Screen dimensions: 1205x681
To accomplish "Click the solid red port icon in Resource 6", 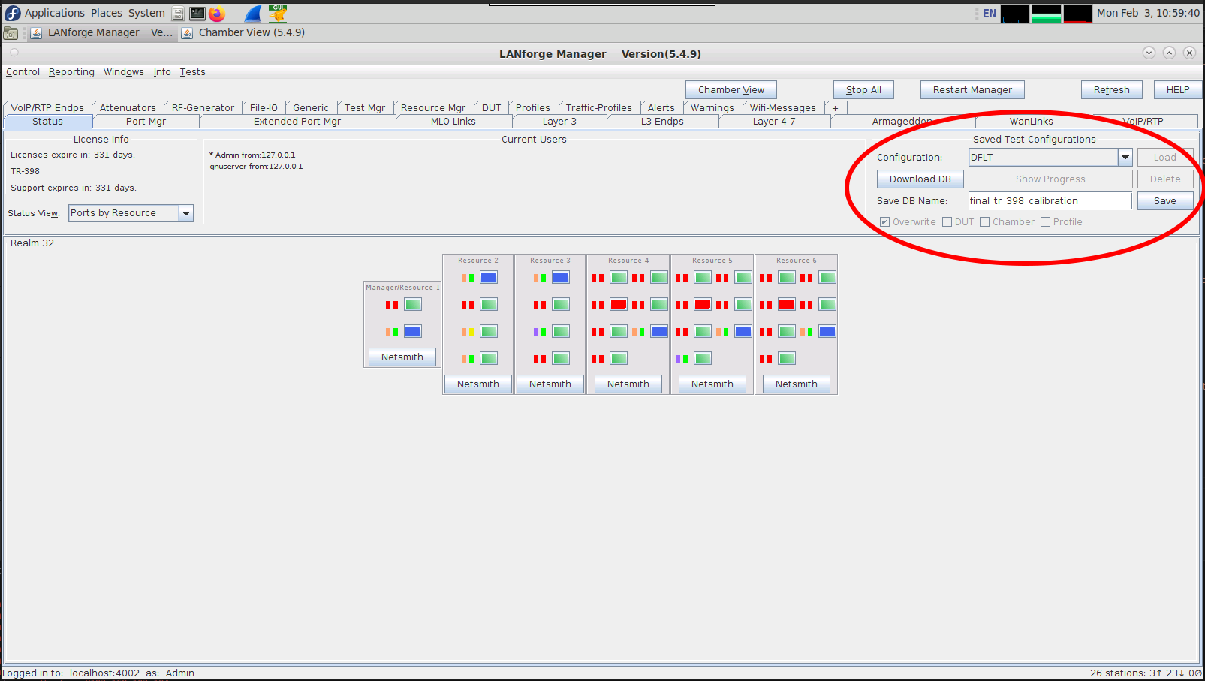I will tap(787, 304).
